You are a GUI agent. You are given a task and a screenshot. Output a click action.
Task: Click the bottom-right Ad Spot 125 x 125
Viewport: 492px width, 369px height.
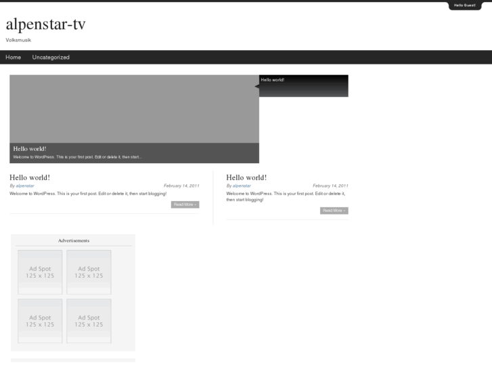(x=89, y=321)
